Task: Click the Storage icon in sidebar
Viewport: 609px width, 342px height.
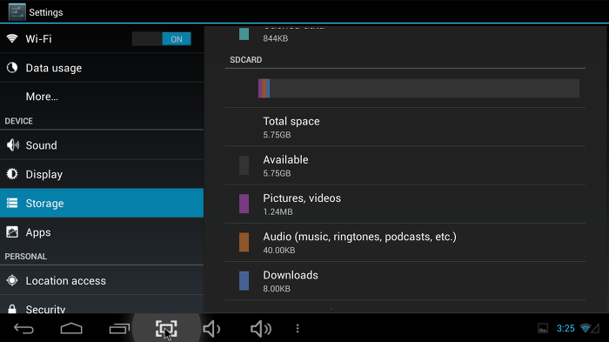Action: click(x=12, y=203)
